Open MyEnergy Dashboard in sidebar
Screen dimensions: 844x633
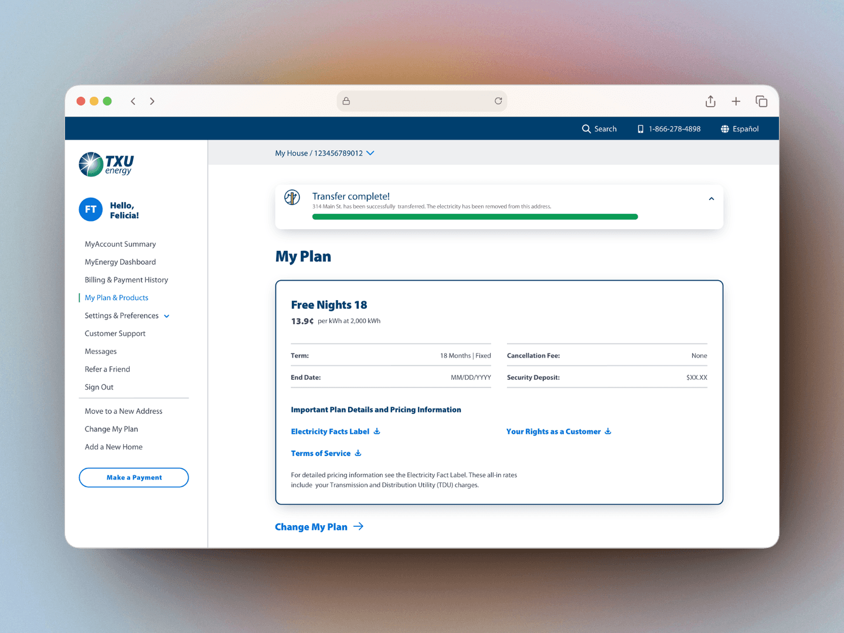120,262
